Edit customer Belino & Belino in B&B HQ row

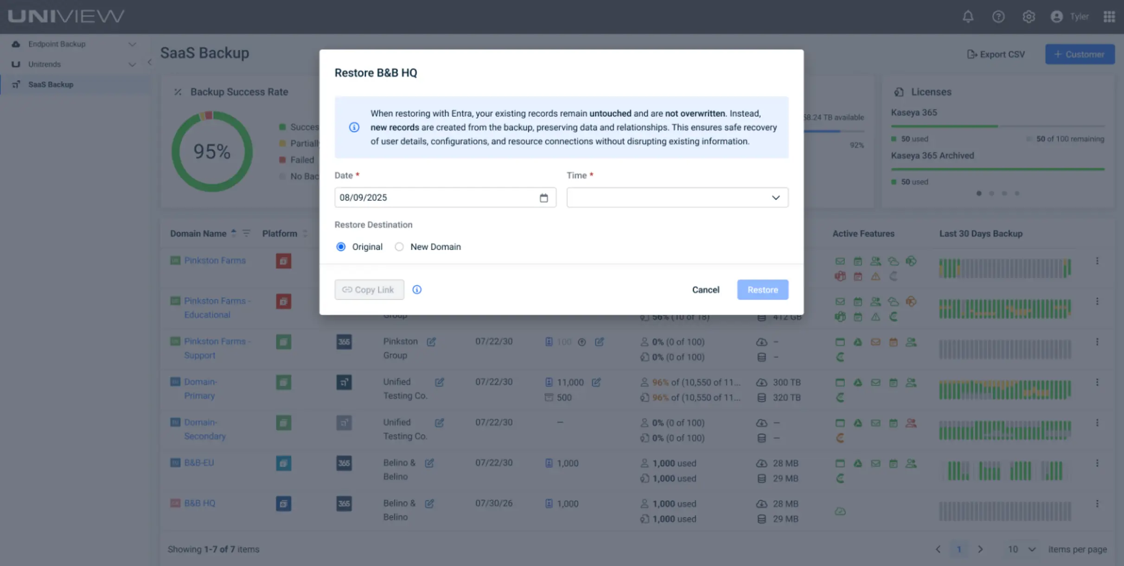(x=429, y=503)
